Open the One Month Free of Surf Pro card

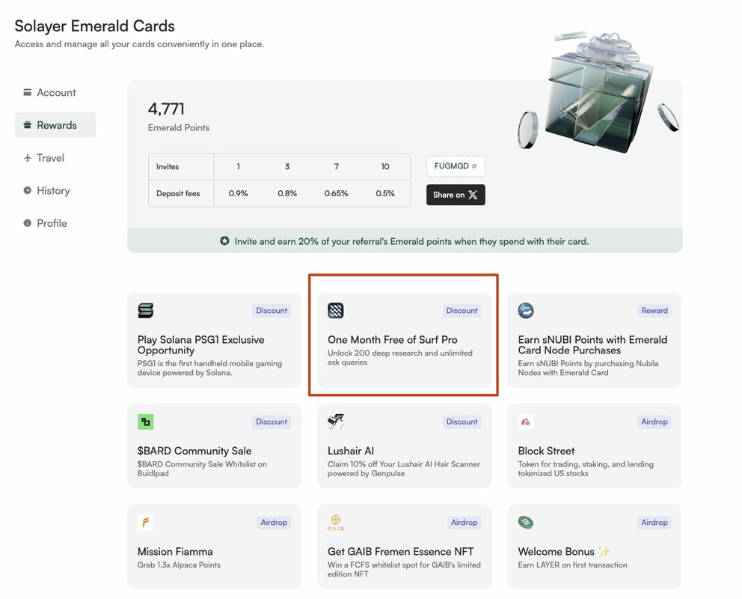tap(404, 340)
